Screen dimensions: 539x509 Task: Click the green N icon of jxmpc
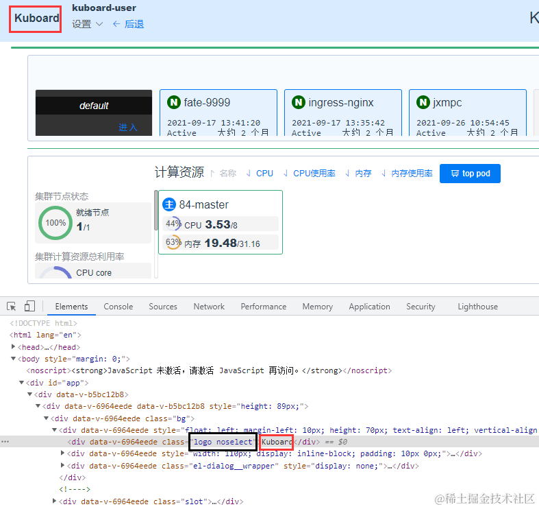pyautogui.click(x=423, y=102)
